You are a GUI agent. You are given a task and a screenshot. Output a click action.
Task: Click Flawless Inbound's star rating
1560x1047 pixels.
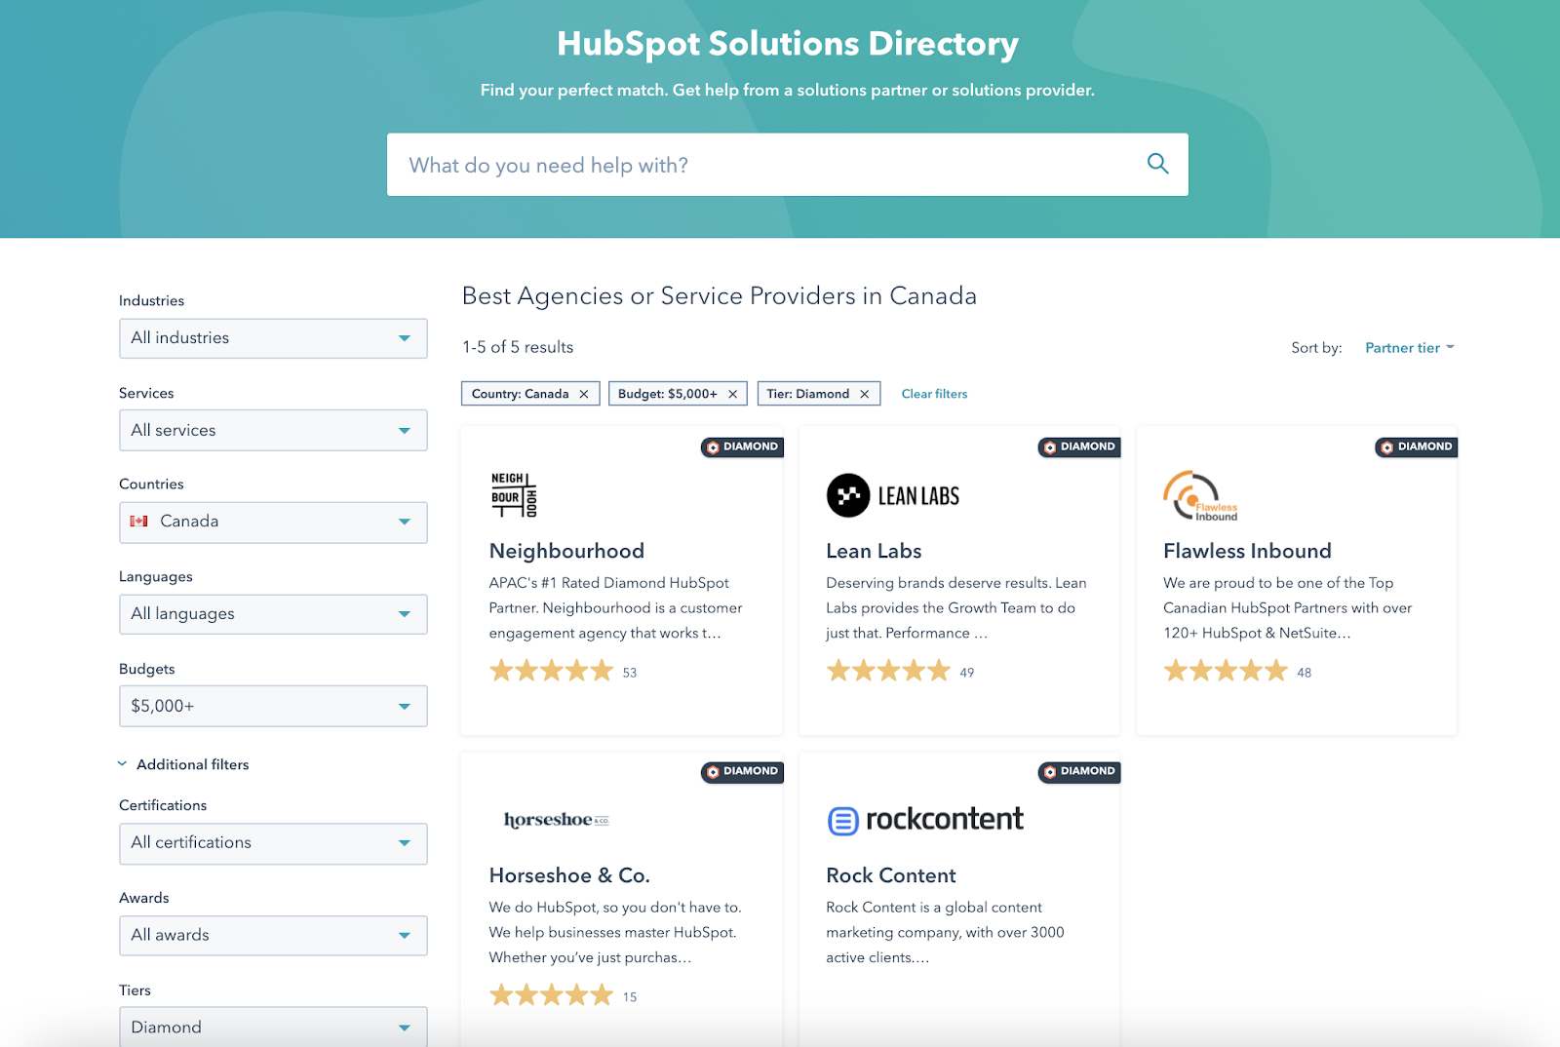pos(1226,671)
